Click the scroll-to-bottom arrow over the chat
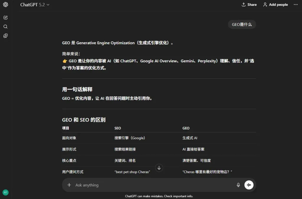Screen dimensions: 302x199 159,168
